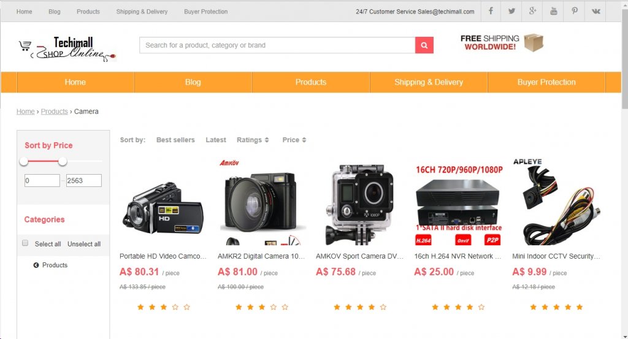
Task: Select the Products category in sidebar
Action: pos(55,265)
